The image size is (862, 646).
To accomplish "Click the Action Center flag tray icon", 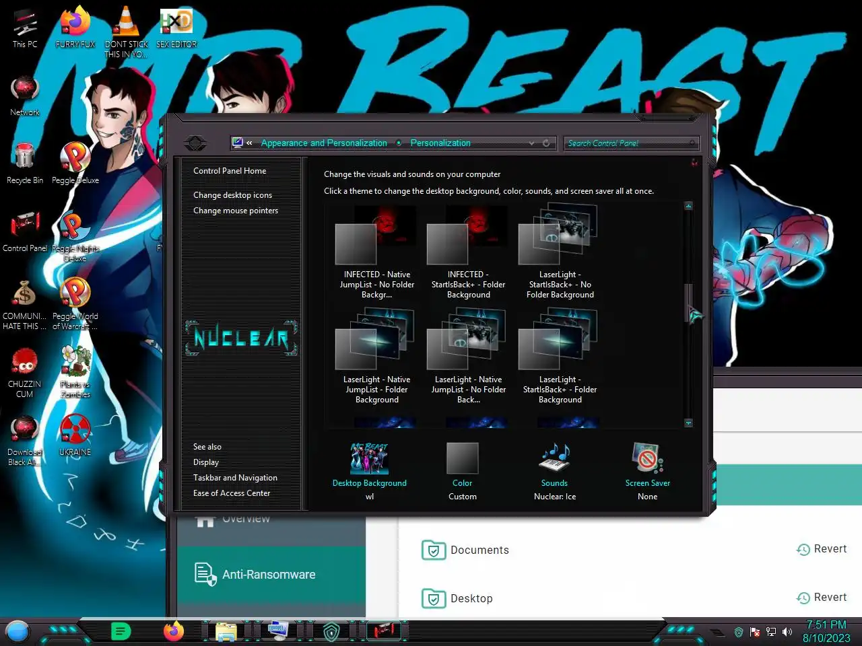I will tap(755, 633).
